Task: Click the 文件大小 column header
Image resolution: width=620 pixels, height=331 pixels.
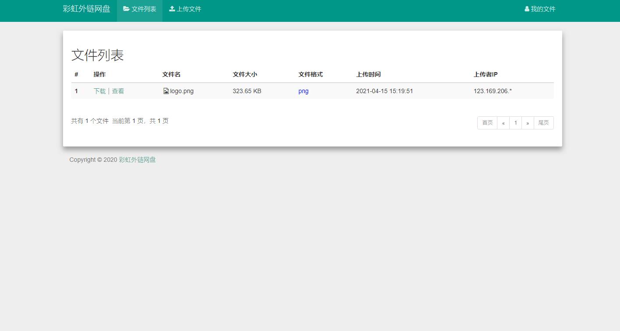Action: [245, 74]
